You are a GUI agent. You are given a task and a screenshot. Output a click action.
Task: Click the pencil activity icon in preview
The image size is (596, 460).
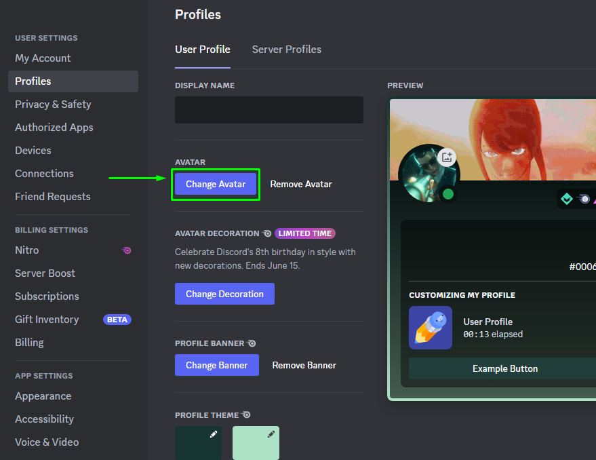click(x=431, y=328)
